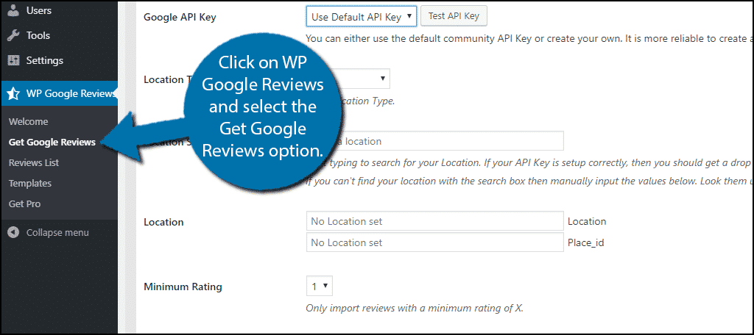Open the Get Pro submenu page
Screen dimensions: 754x335
pyautogui.click(x=24, y=204)
